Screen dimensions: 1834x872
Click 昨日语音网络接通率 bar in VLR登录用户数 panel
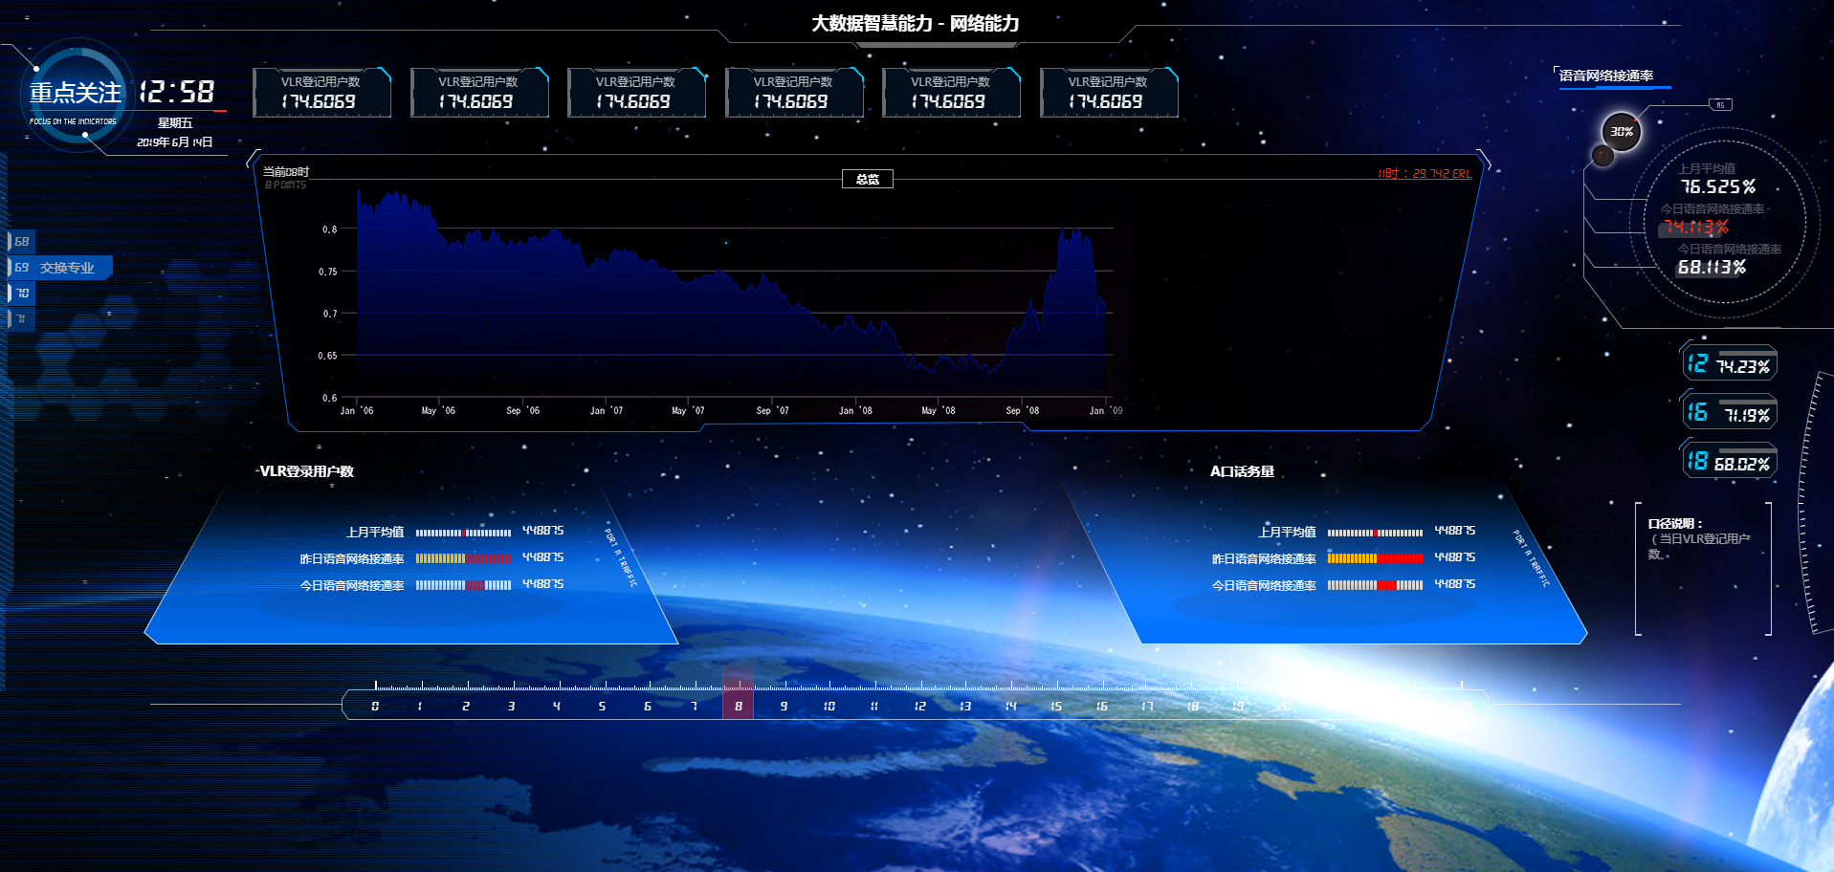pyautogui.click(x=463, y=558)
